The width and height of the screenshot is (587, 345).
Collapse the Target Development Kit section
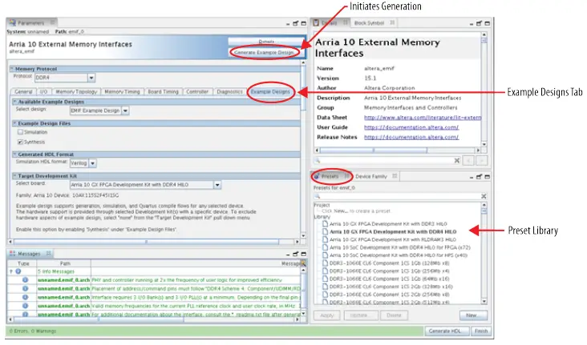click(14, 176)
